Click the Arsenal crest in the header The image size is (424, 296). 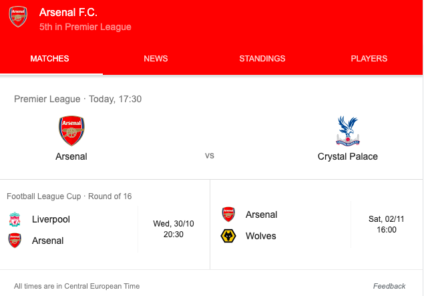coord(18,16)
